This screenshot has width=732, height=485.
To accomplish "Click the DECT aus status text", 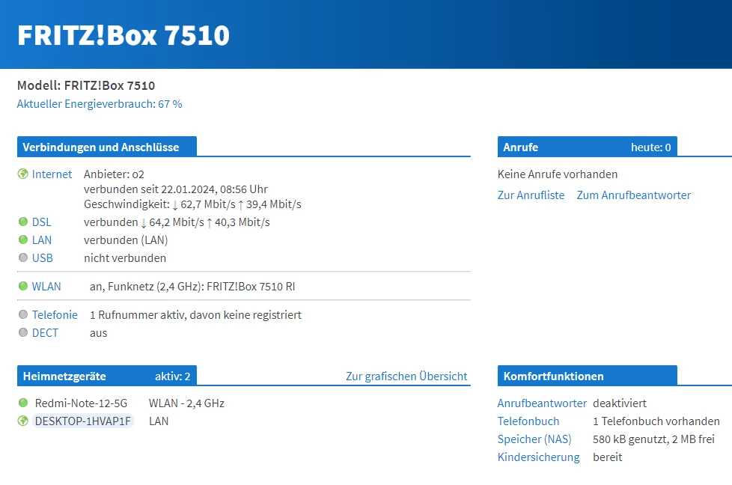I will [99, 333].
